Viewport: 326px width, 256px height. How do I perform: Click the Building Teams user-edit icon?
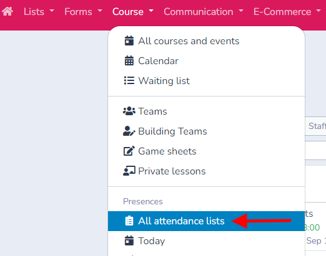[x=129, y=131]
